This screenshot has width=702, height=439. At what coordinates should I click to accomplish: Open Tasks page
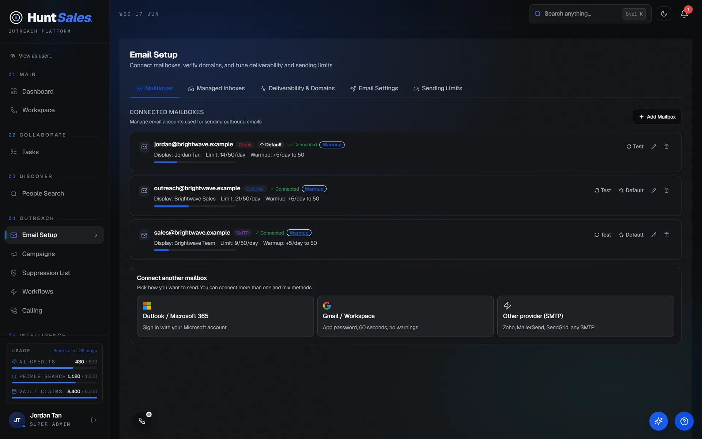(54, 152)
